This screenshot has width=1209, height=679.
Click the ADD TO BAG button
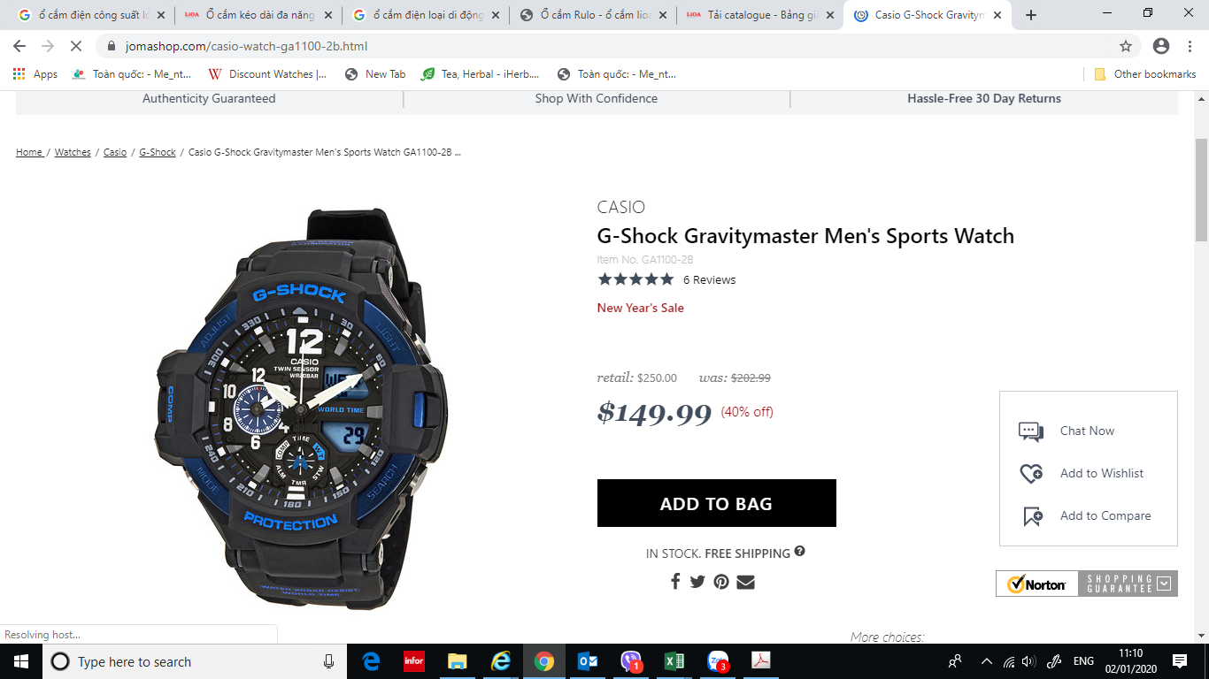coord(717,503)
